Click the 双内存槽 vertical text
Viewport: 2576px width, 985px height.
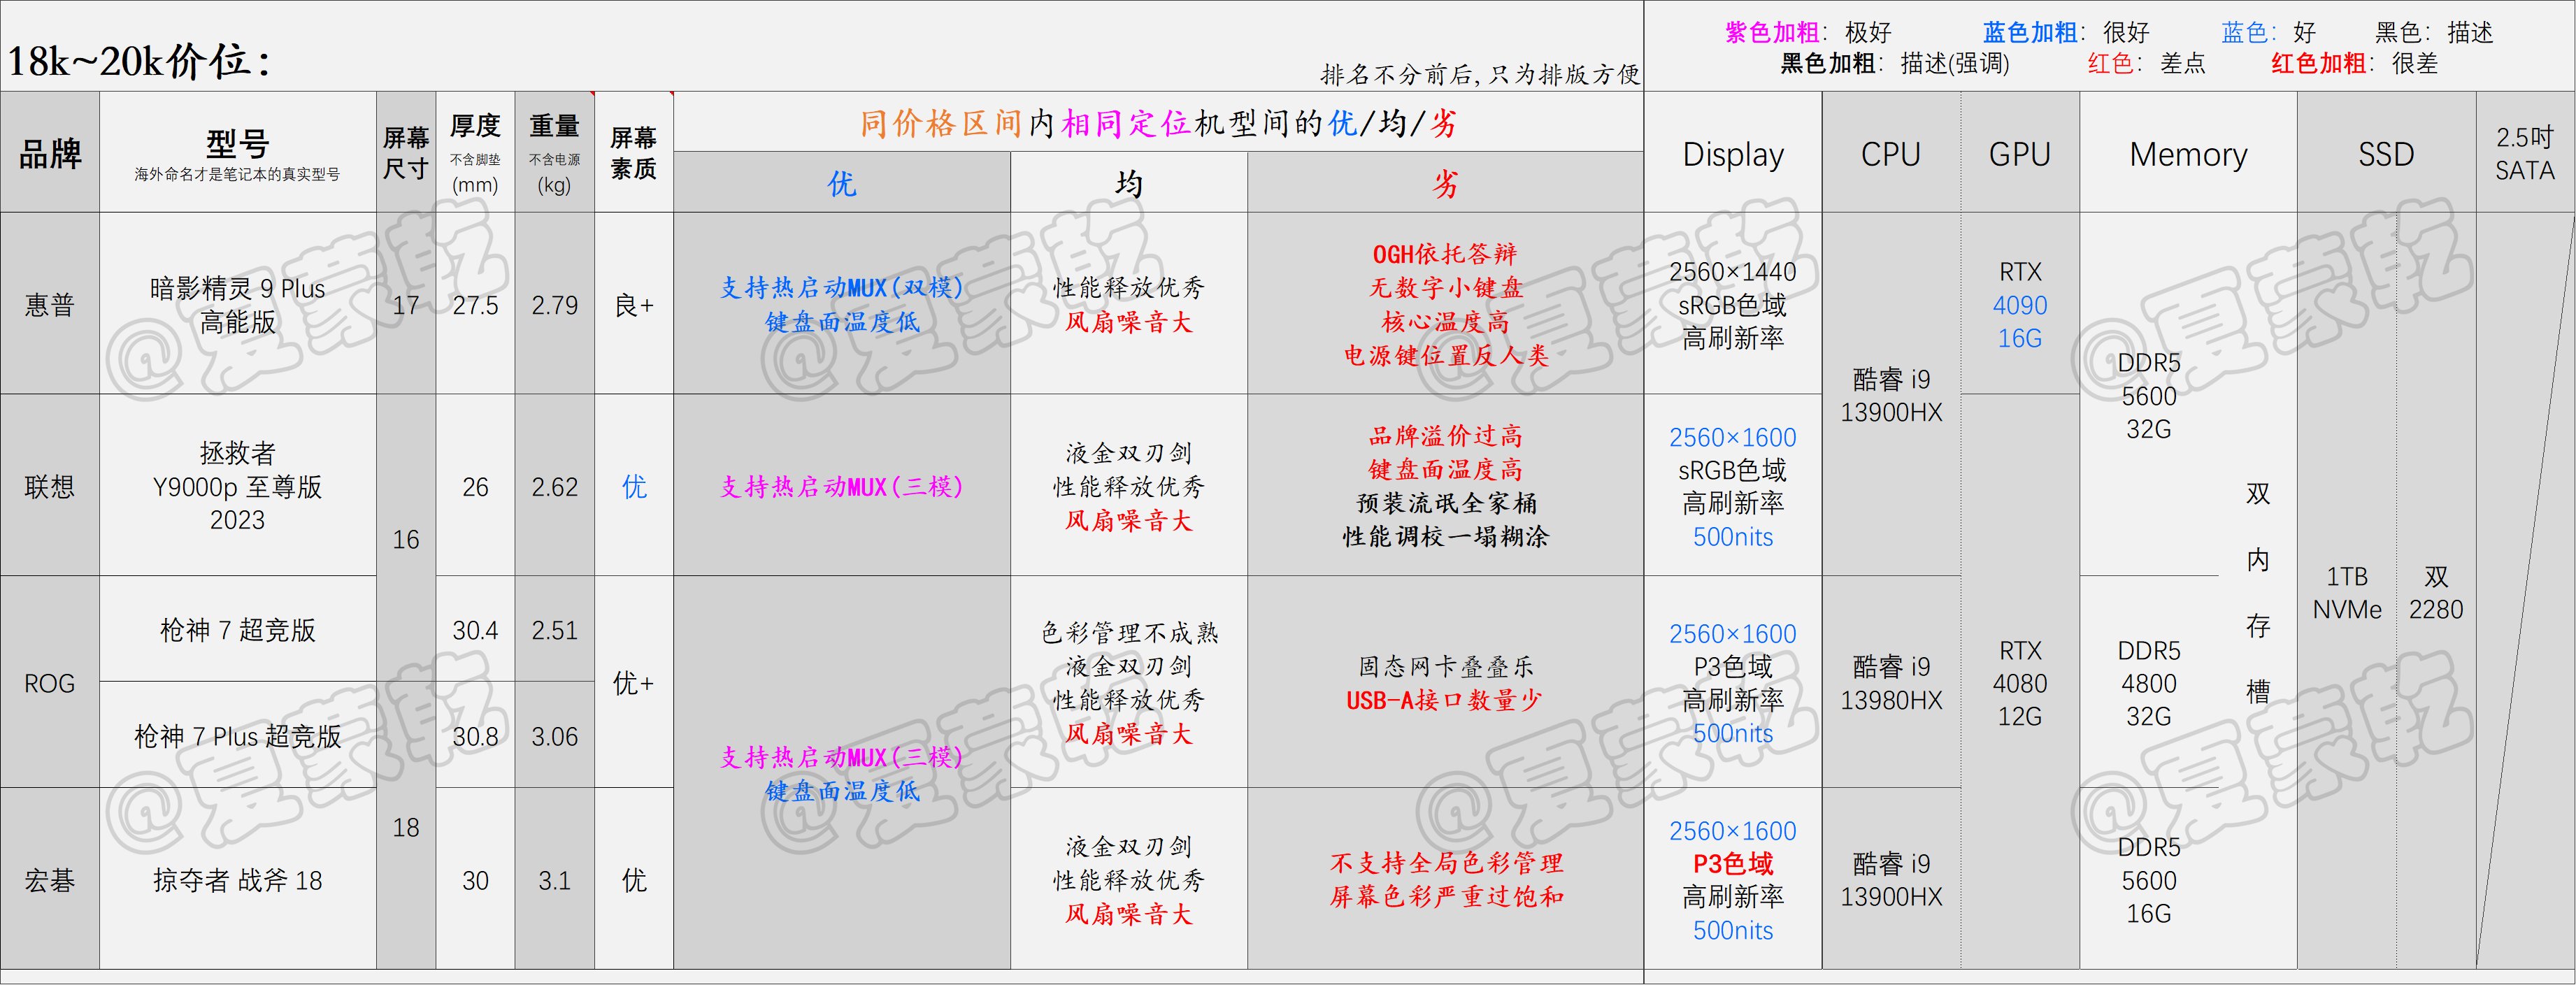[x=2258, y=592]
